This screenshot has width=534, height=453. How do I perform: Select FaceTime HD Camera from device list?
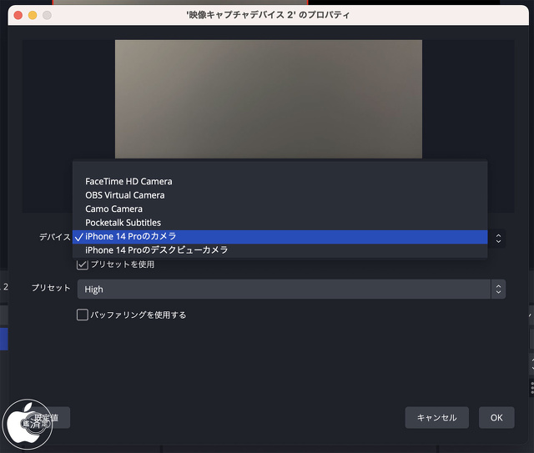point(280,181)
